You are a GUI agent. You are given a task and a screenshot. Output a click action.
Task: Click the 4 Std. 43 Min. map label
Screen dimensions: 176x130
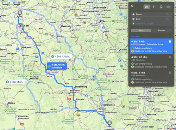[x=61, y=57]
